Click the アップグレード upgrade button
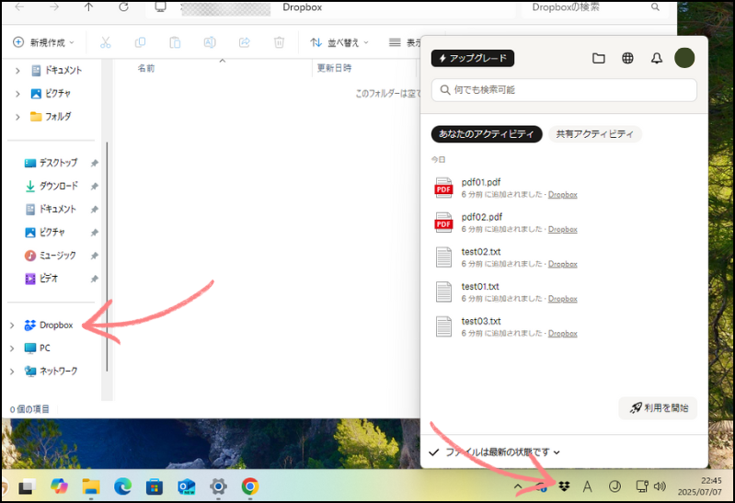Viewport: 735px width, 503px height. point(473,58)
